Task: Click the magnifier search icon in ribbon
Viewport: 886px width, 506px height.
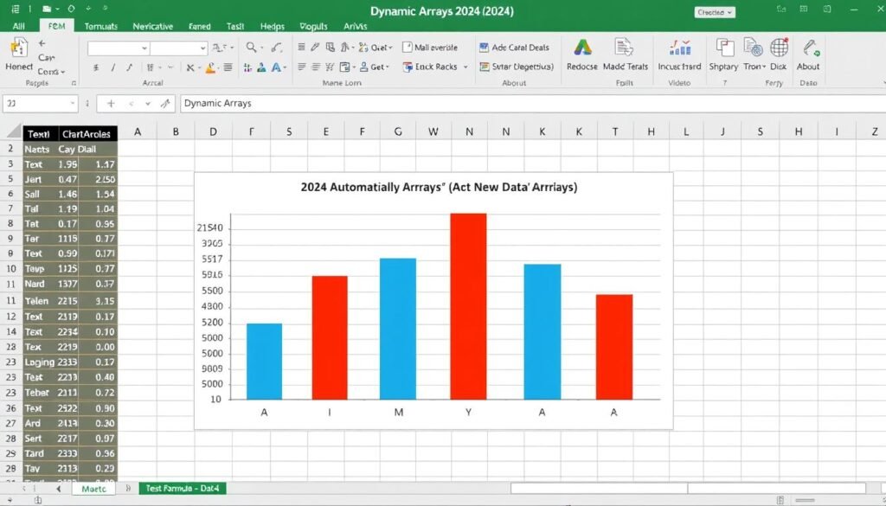Action: pyautogui.click(x=252, y=48)
